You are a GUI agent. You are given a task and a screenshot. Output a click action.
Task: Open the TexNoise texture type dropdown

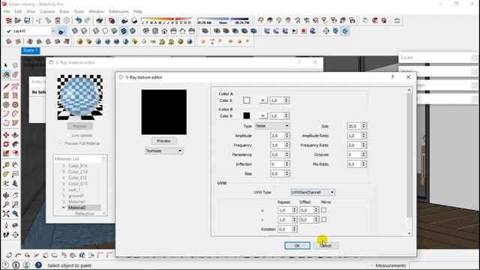(x=163, y=151)
